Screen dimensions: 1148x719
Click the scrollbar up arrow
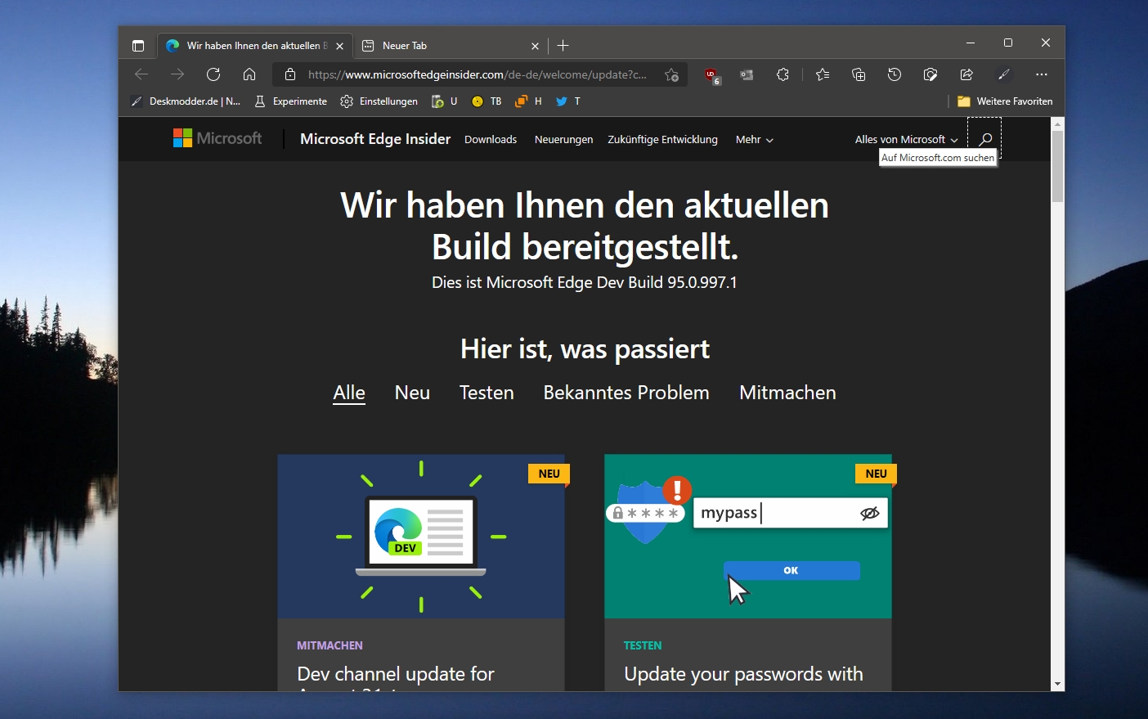pos(1057,124)
